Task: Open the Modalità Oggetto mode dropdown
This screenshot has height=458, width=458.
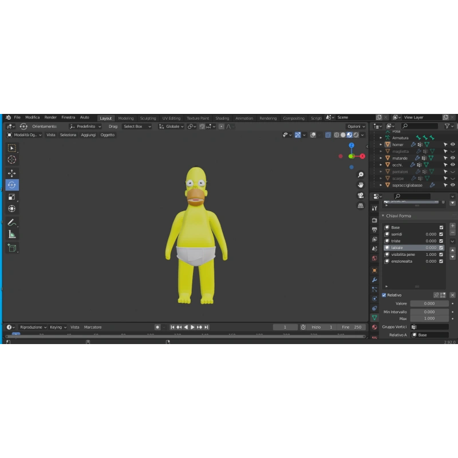Action: pyautogui.click(x=25, y=135)
